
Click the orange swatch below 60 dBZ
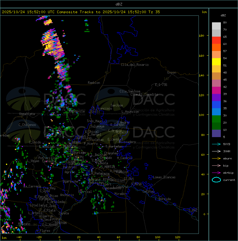click(216, 47)
